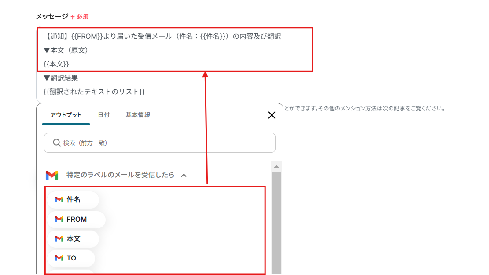Switch to the 日付 tab
Screen dimensions: 489x275
click(x=104, y=114)
